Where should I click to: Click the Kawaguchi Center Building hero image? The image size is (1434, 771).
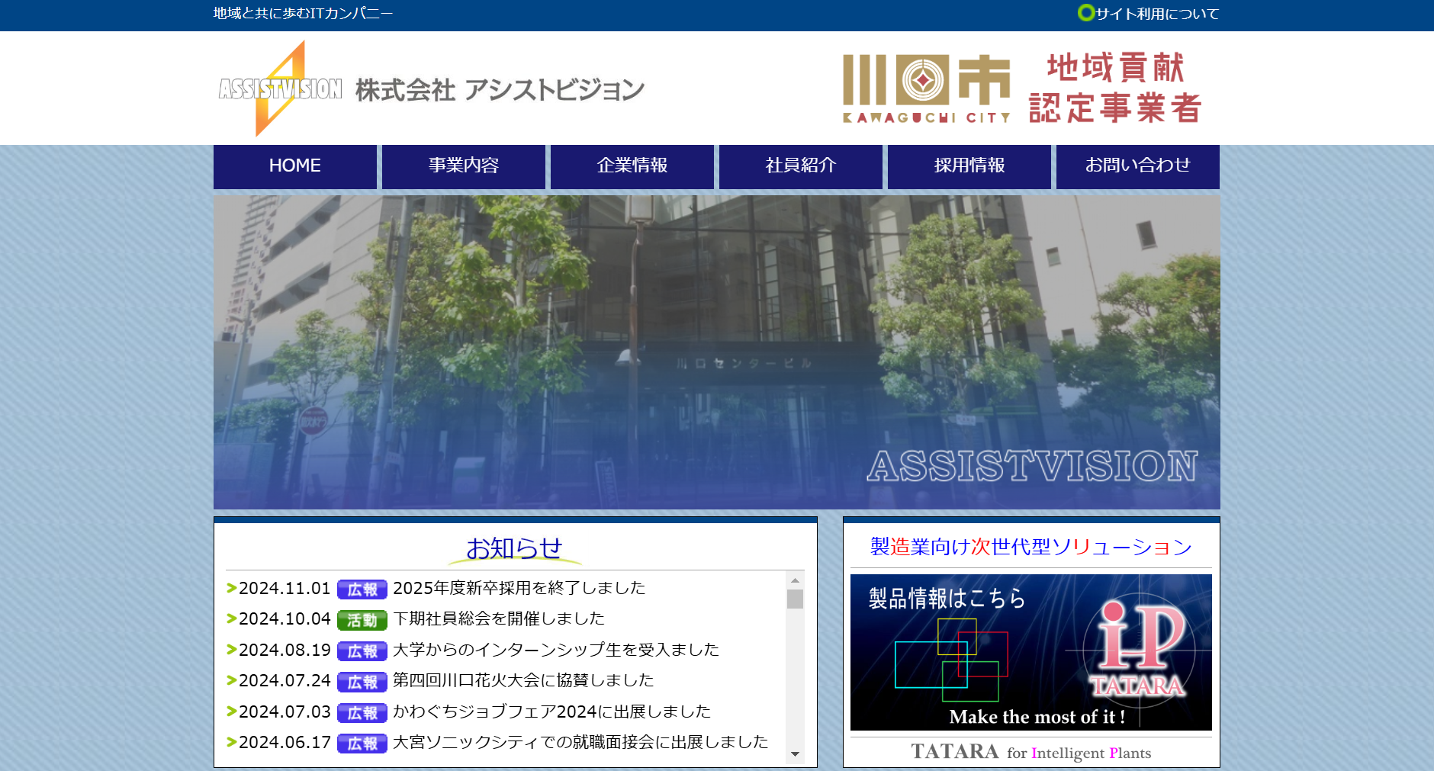click(717, 352)
